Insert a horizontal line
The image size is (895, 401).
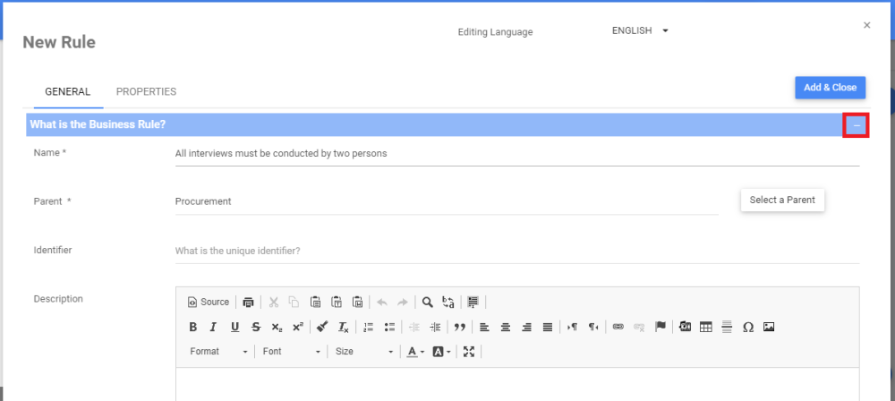click(x=727, y=328)
